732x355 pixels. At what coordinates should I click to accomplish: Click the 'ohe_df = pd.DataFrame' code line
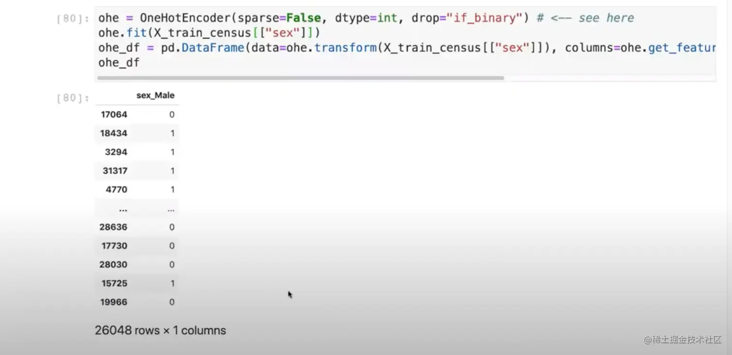pos(407,48)
